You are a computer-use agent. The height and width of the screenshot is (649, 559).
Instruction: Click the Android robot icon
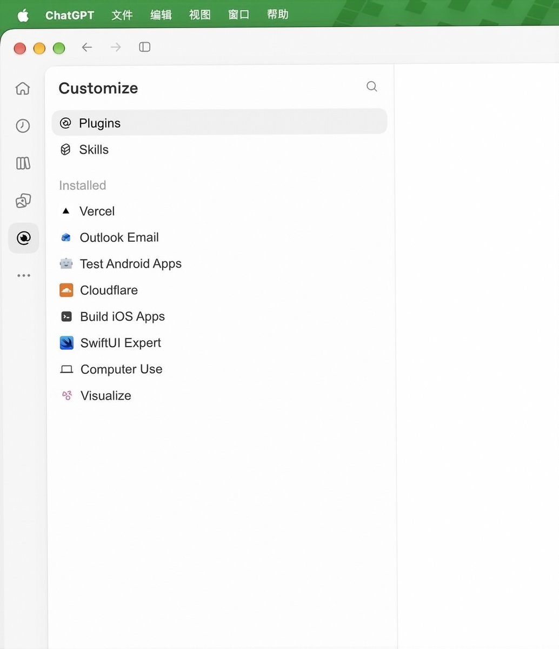click(66, 264)
